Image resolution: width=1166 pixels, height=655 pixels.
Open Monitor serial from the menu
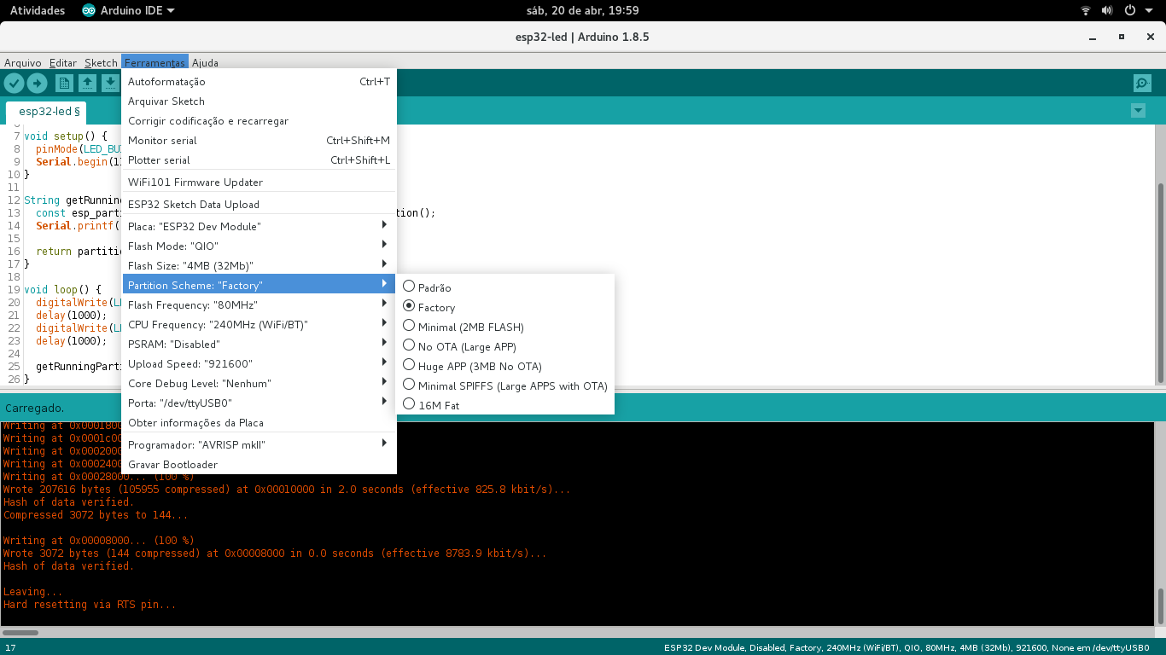tap(259, 141)
